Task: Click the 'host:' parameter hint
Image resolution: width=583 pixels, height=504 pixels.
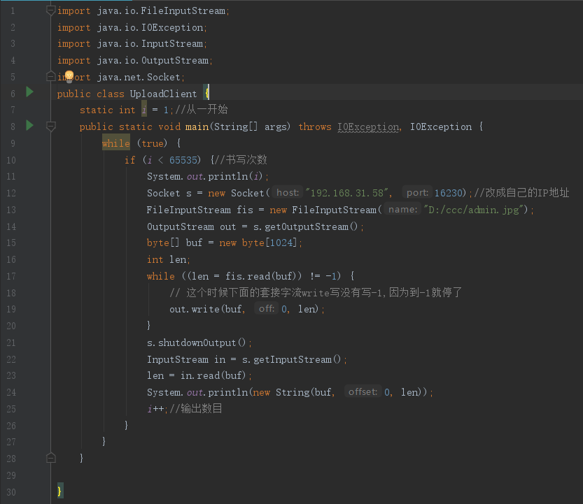Action: 288,192
